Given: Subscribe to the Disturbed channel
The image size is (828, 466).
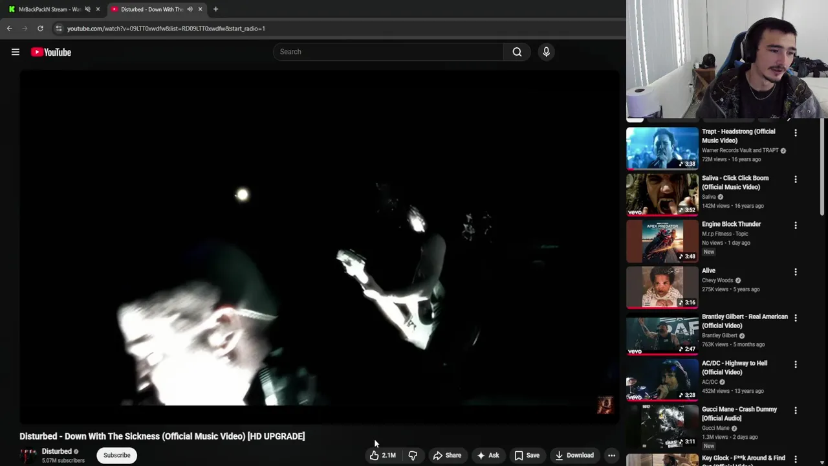Looking at the screenshot, I should (x=117, y=455).
